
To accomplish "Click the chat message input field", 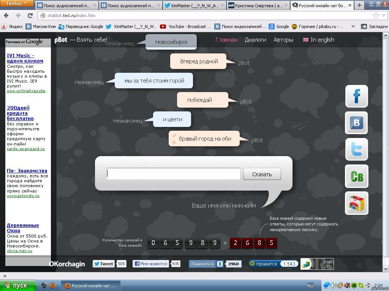I will 173,174.
